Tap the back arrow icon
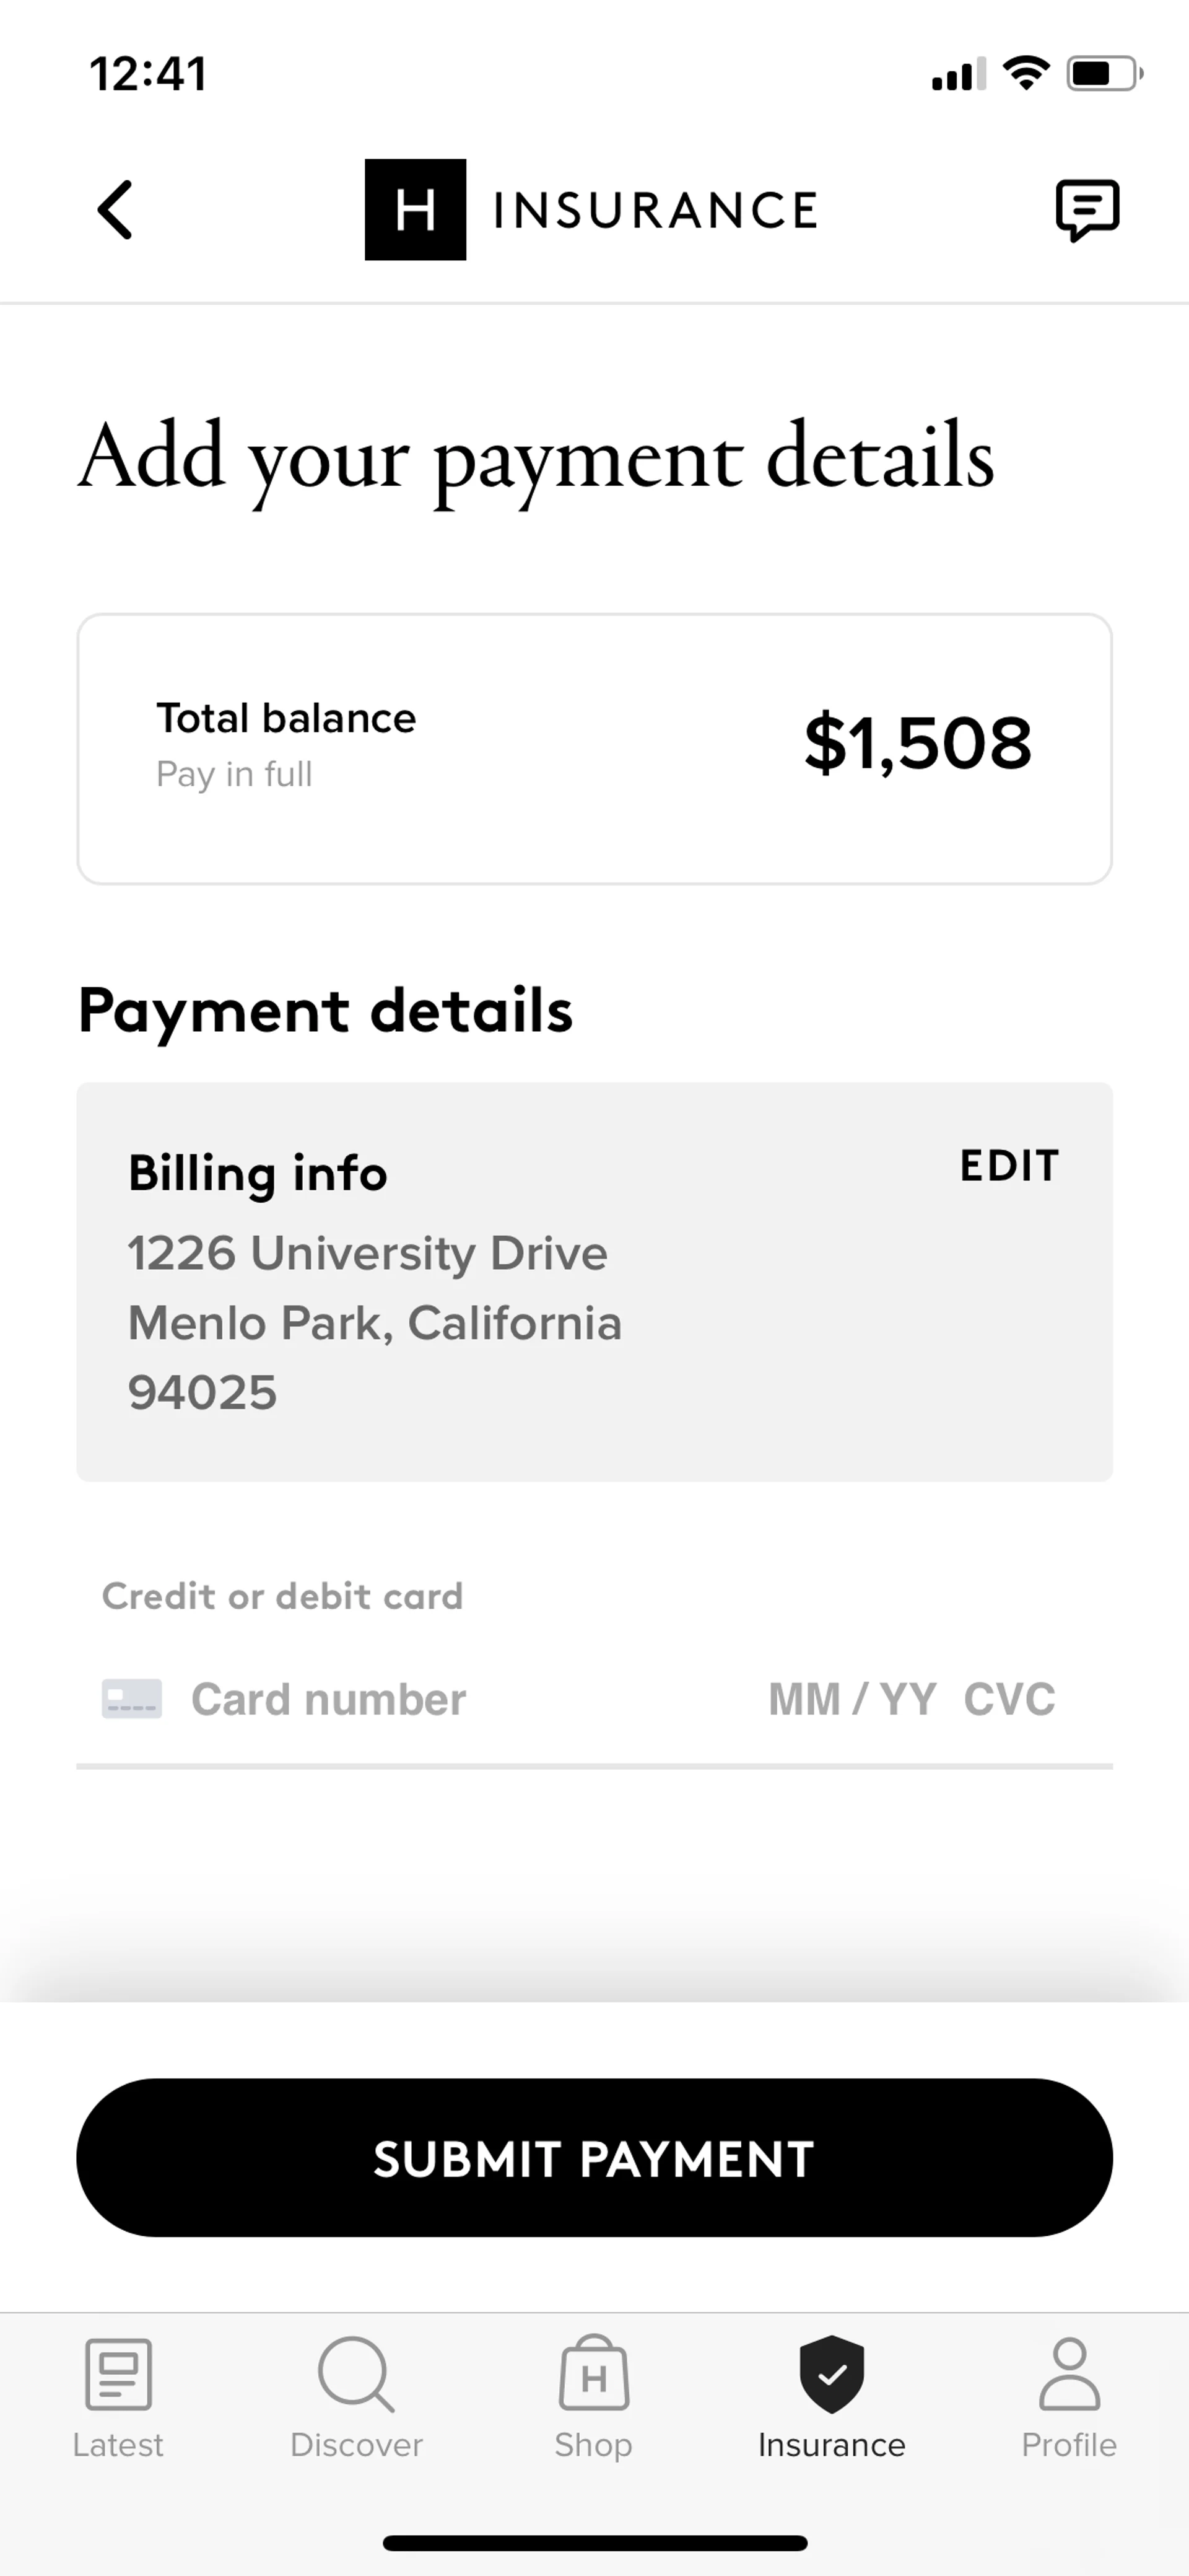Screen dimensions: 1189x2576 [x=115, y=210]
